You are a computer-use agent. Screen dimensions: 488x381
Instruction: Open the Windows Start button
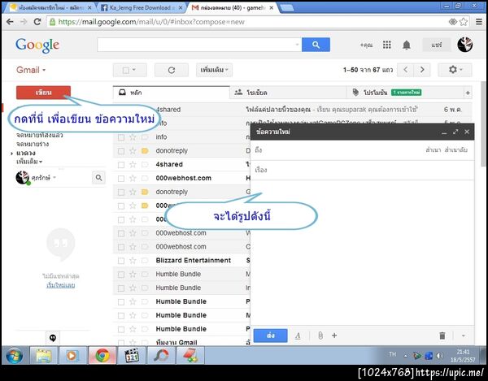point(14,356)
